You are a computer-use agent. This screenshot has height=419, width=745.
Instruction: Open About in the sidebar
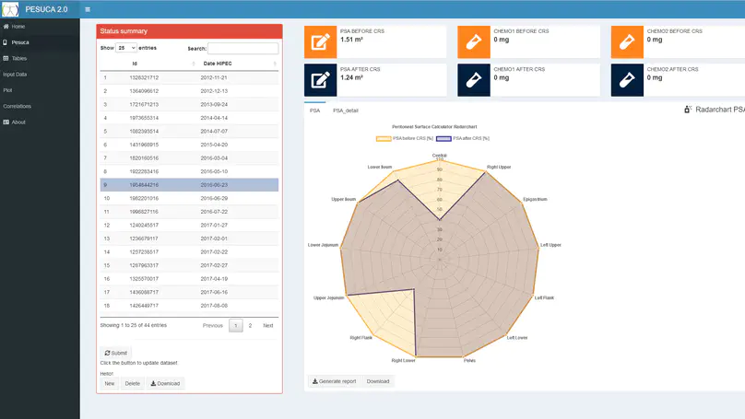pos(40,122)
